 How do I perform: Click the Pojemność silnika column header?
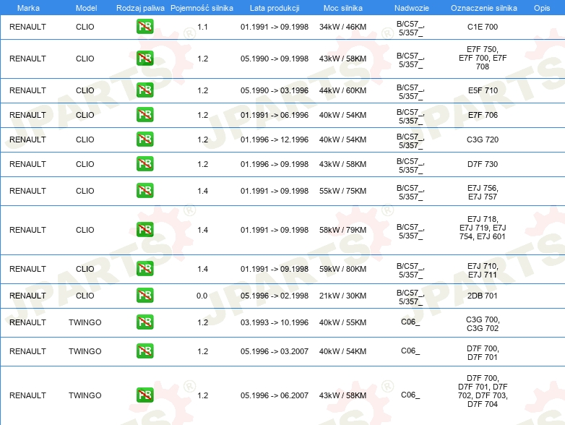(x=202, y=8)
